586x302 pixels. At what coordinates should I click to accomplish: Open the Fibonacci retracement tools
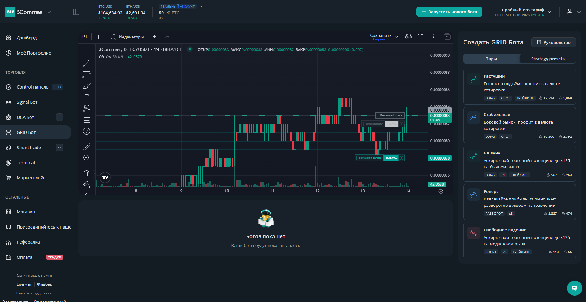click(87, 74)
